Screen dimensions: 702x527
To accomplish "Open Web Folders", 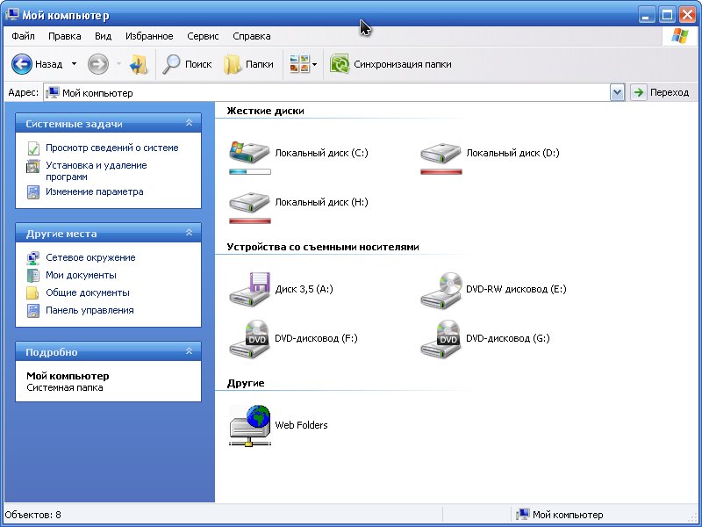I will click(x=248, y=422).
